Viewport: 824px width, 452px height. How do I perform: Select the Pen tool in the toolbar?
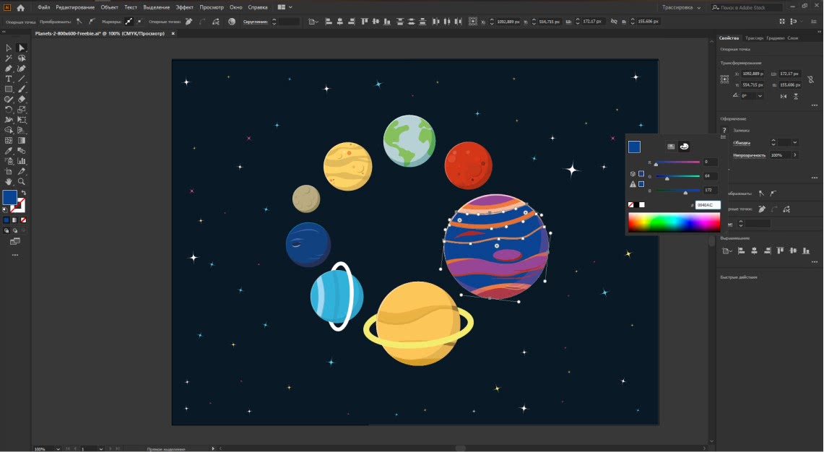pyautogui.click(x=9, y=69)
